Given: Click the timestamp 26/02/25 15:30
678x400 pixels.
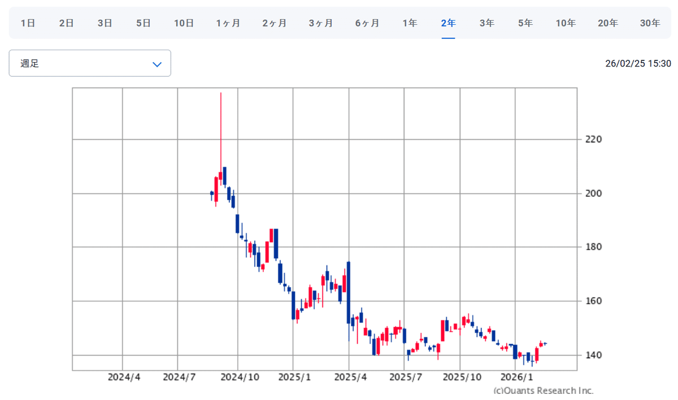Looking at the screenshot, I should (x=638, y=64).
